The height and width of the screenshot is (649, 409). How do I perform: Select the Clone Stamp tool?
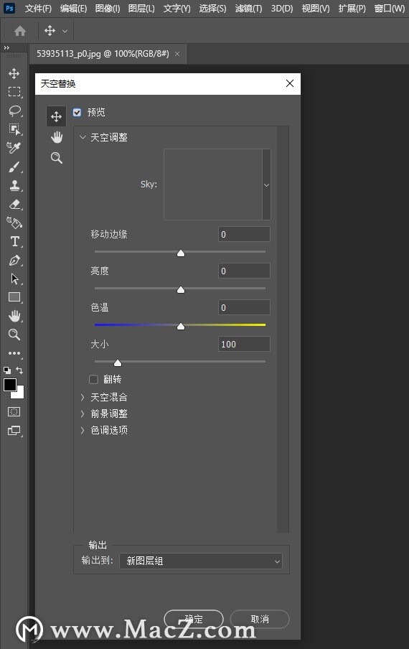(x=14, y=185)
